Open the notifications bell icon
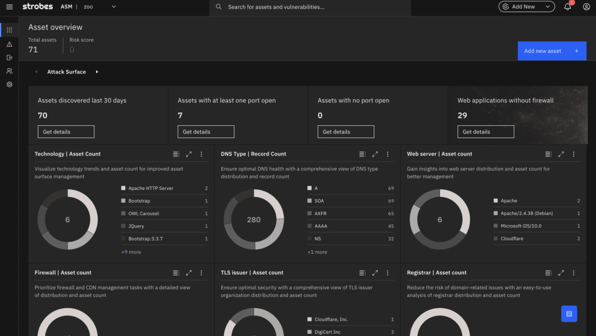Viewport: 596px width, 336px height. click(x=567, y=7)
